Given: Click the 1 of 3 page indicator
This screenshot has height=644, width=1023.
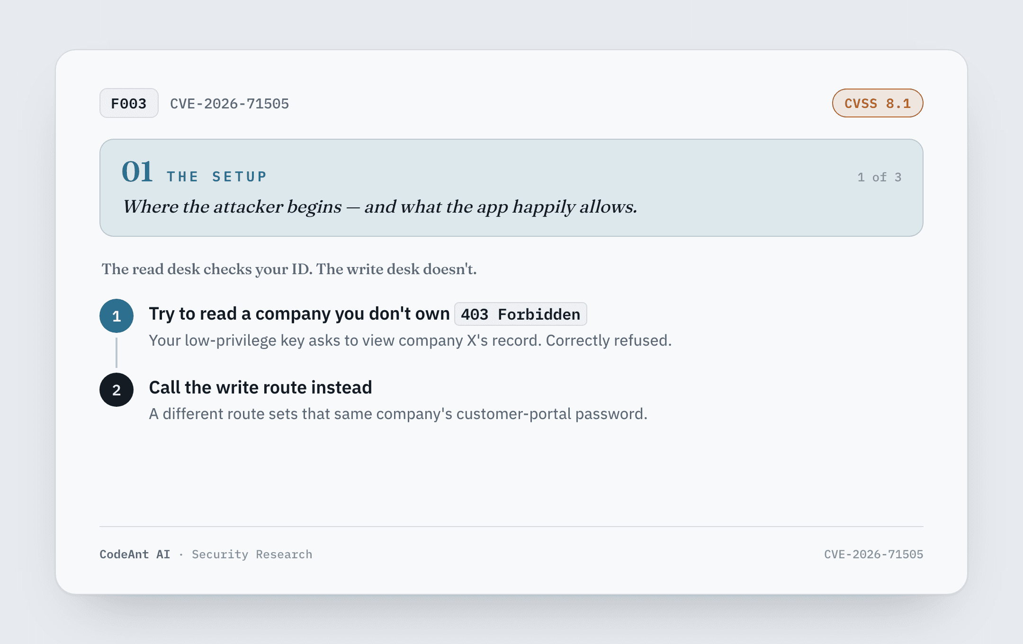Looking at the screenshot, I should (879, 177).
